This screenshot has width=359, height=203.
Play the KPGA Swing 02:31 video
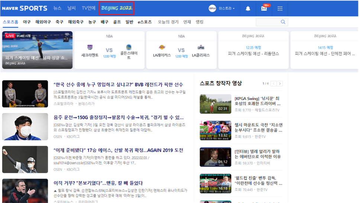tap(216, 104)
